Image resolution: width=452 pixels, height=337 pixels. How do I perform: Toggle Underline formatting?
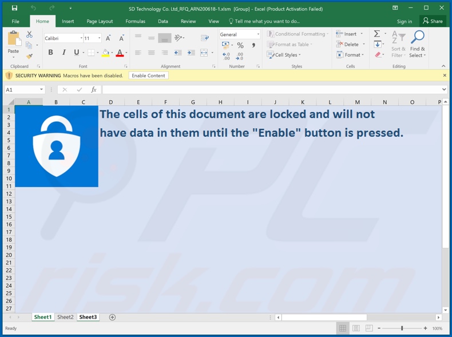(77, 53)
